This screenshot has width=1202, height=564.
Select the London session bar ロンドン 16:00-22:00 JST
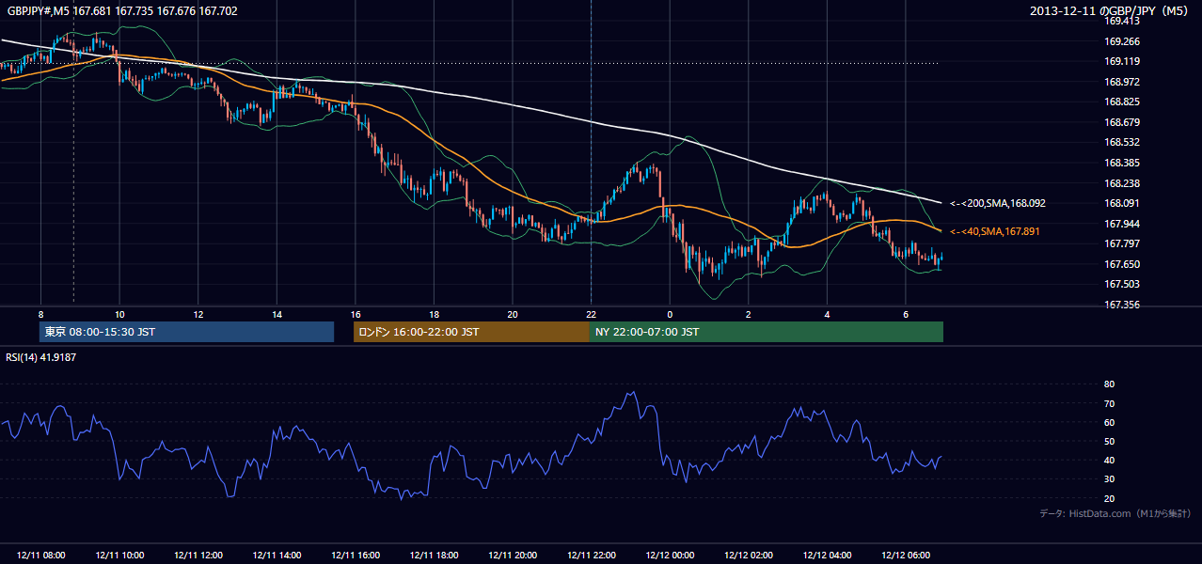(x=471, y=332)
